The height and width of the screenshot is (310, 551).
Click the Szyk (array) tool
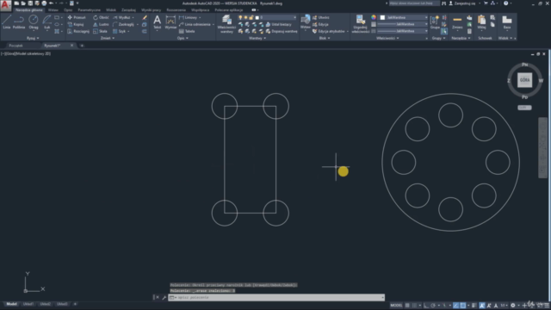120,31
